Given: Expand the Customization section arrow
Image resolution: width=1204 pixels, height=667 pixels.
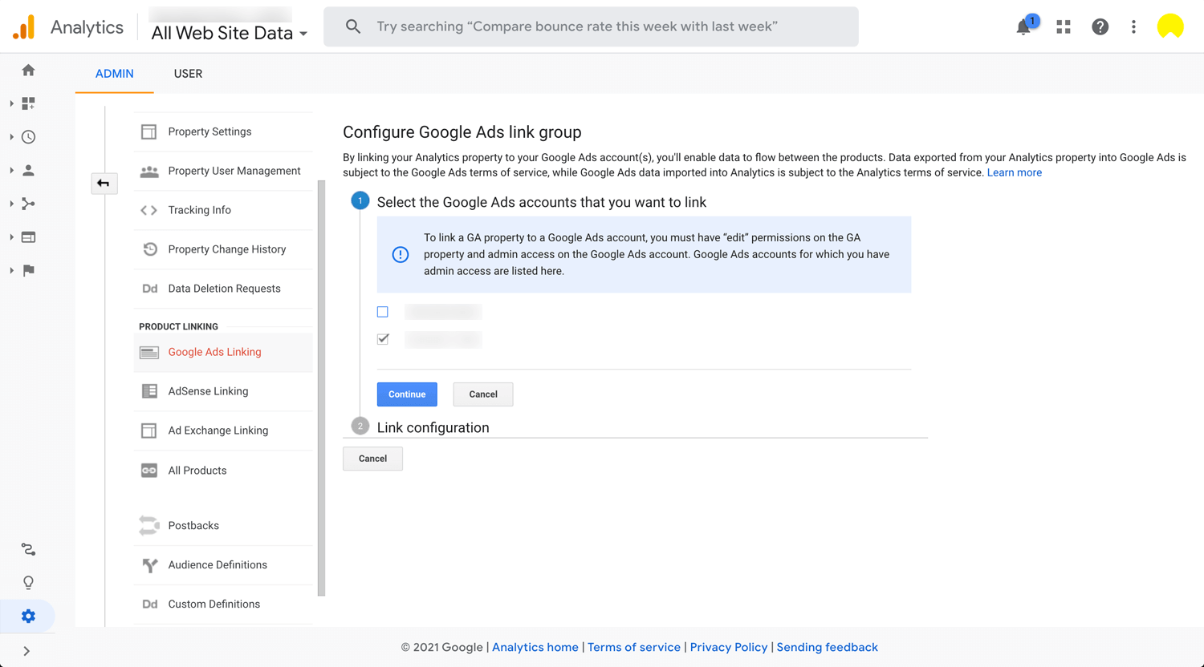Looking at the screenshot, I should (11, 103).
